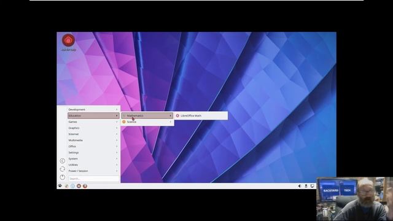Open the Power / Session menu category

point(93,171)
